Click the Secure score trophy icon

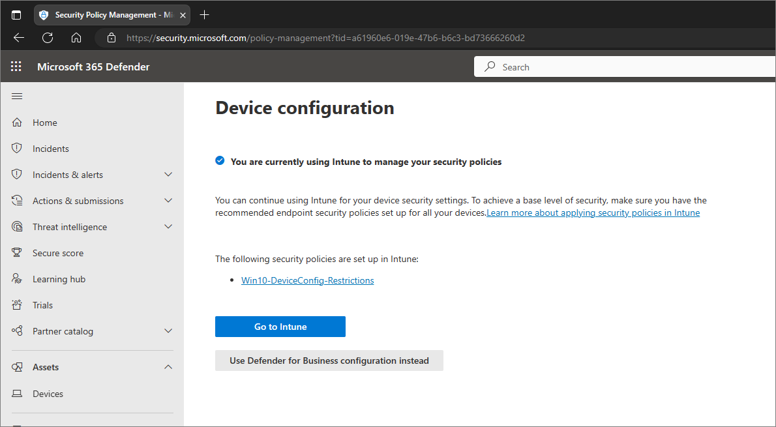coord(18,253)
